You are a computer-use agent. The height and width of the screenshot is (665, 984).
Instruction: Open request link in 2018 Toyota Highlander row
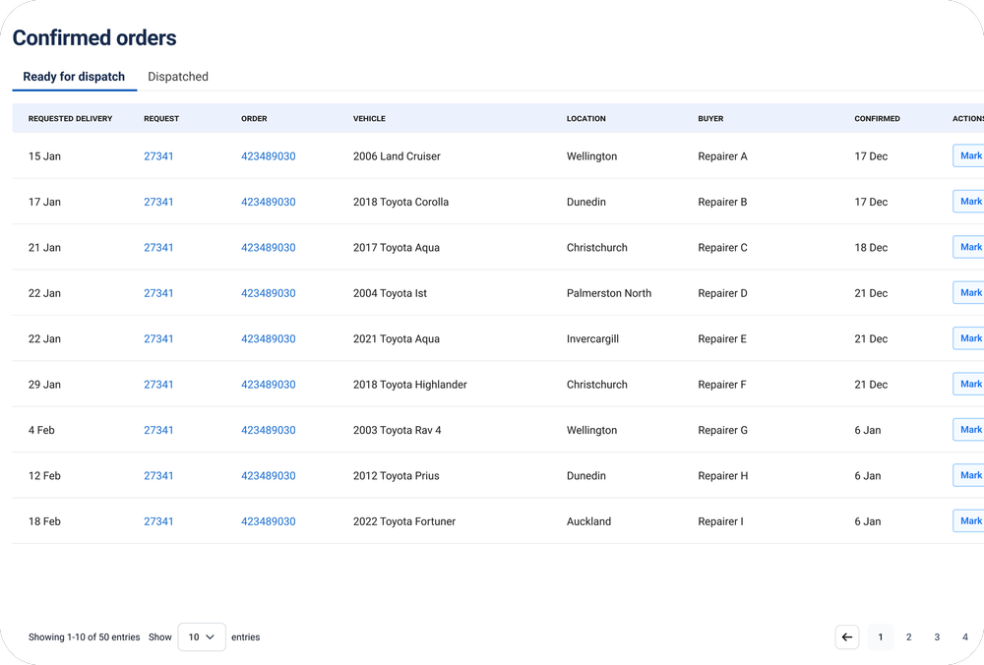click(x=158, y=385)
